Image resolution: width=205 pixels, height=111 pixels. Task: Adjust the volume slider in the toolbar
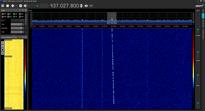click(33, 6)
